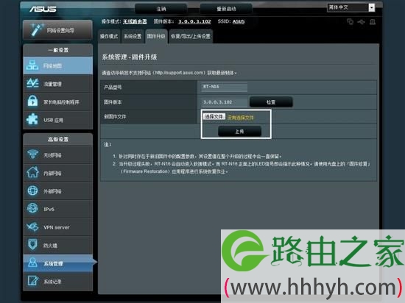Click the upload firmware button
405x303 pixels.
(239, 132)
